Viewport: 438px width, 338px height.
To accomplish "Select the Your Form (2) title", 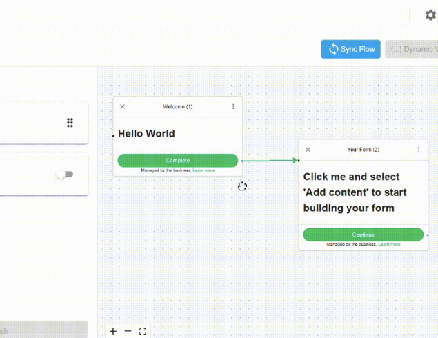I will pyautogui.click(x=364, y=150).
